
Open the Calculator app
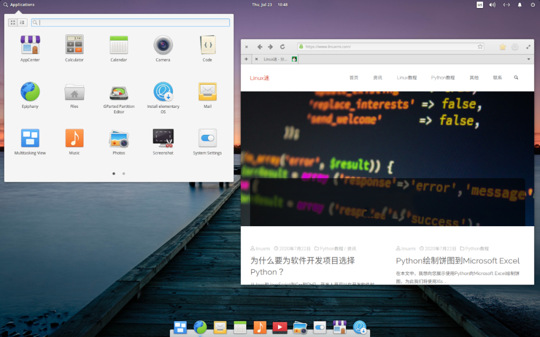point(74,45)
